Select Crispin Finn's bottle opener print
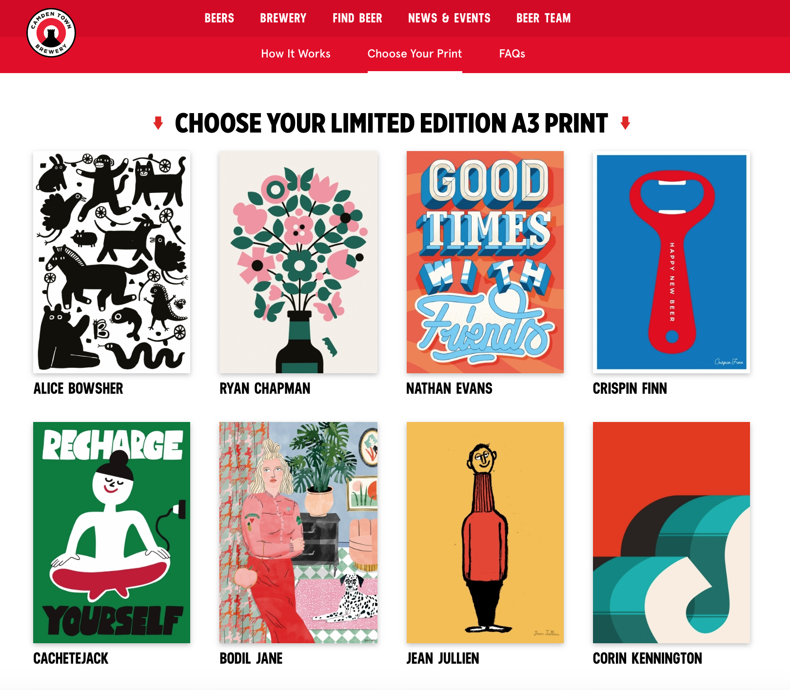 [x=671, y=262]
